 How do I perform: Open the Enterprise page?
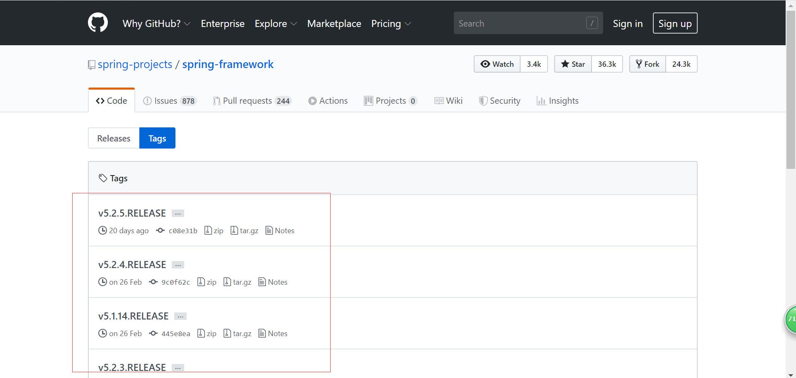point(223,24)
